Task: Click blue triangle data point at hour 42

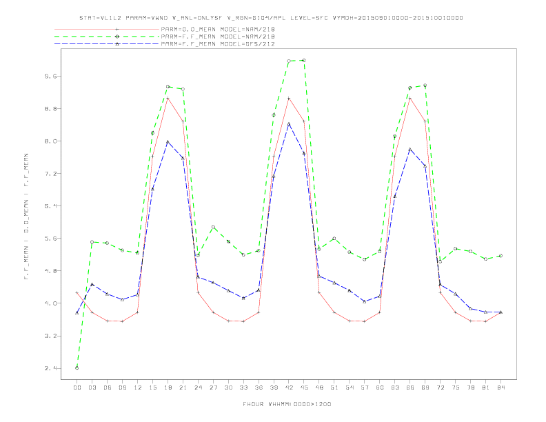Action: pyautogui.click(x=289, y=124)
